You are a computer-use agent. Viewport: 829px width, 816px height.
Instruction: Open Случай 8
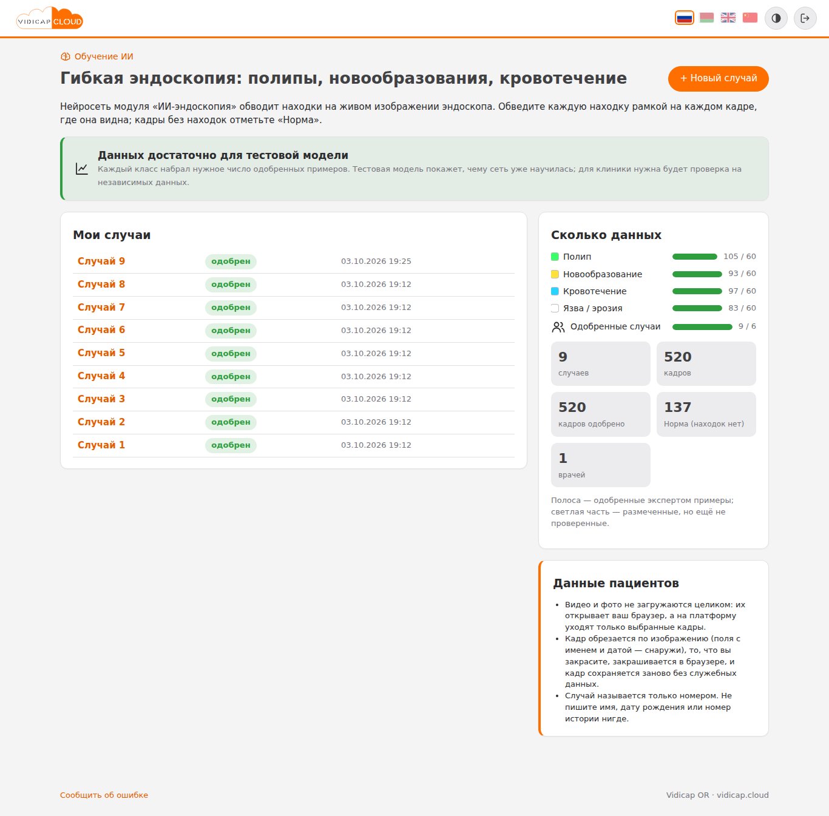tap(101, 285)
